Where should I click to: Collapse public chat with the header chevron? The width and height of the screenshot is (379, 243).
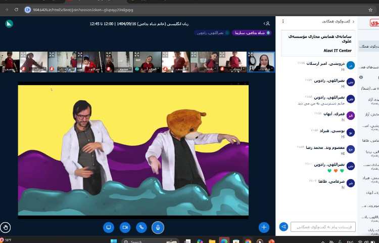point(353,22)
